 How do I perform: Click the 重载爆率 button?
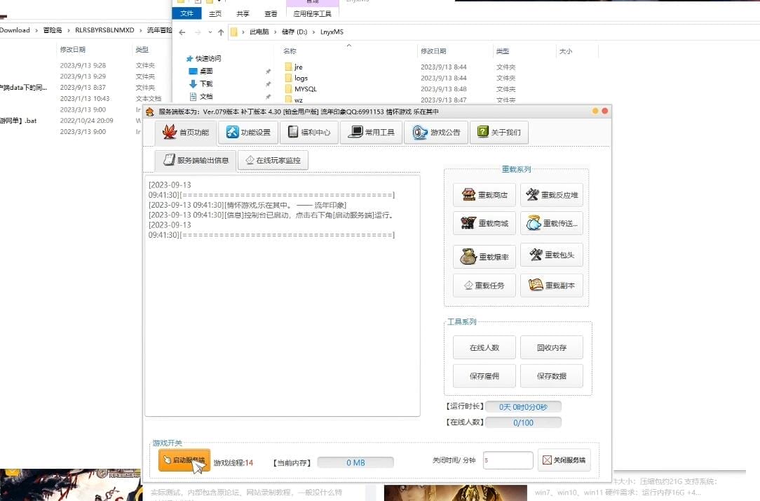pyautogui.click(x=484, y=257)
